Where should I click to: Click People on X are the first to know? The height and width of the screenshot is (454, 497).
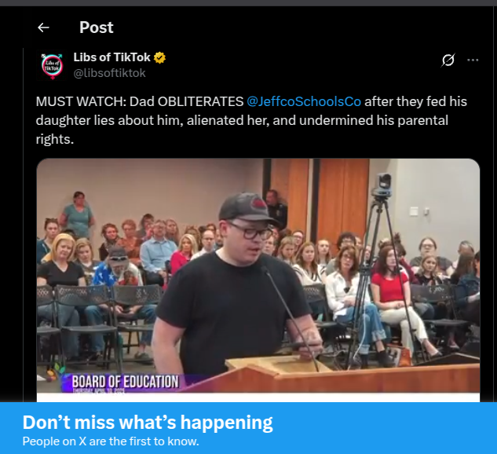[x=111, y=441]
